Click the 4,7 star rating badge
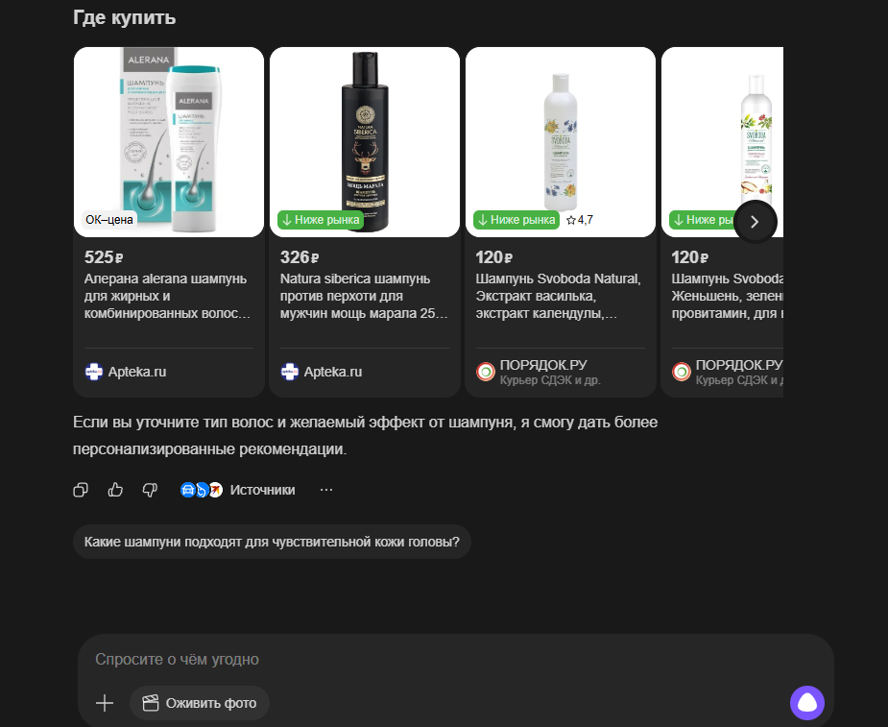The width and height of the screenshot is (888, 727). 580,220
